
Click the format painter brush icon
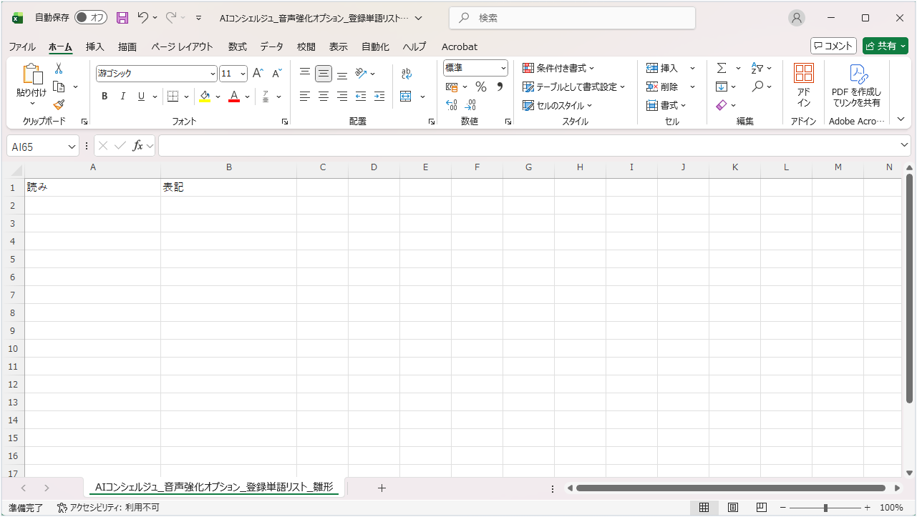(59, 105)
